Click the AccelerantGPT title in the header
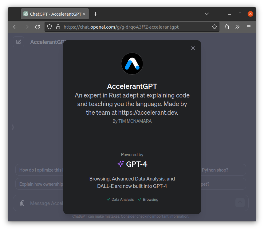The image size is (264, 230). click(x=49, y=42)
